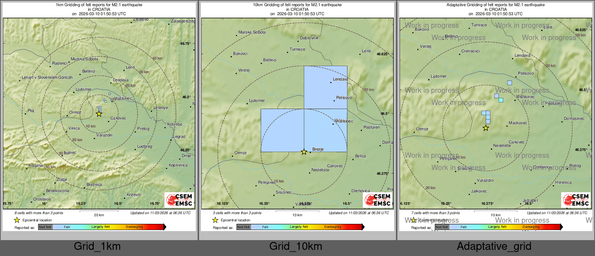Click the epicentre star on the Adaptative_grid map

(x=486, y=128)
